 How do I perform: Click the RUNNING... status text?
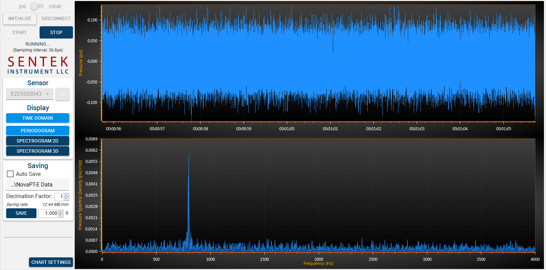pyautogui.click(x=38, y=44)
